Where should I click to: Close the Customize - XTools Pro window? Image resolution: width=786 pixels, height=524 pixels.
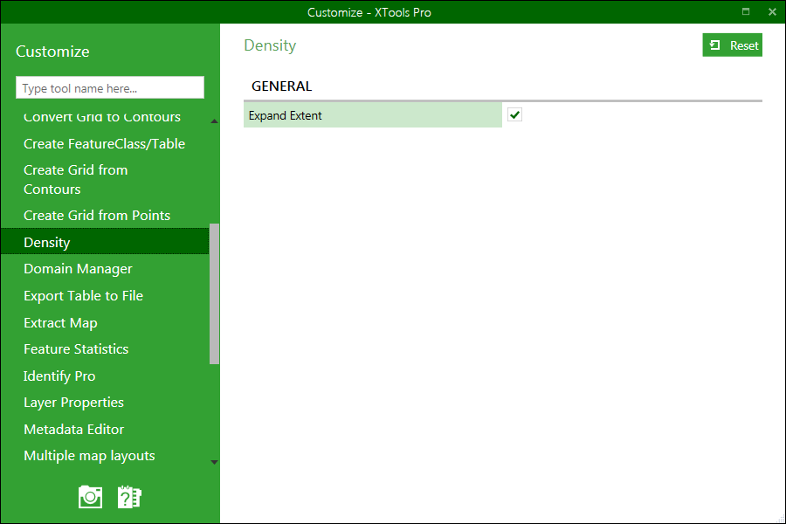click(x=772, y=11)
